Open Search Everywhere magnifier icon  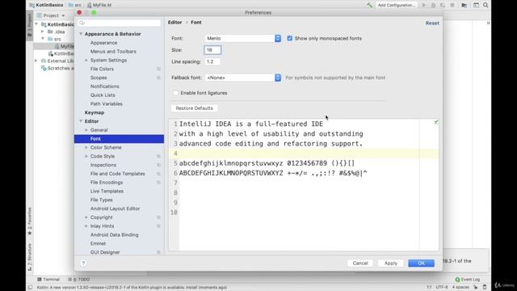pos(485,5)
